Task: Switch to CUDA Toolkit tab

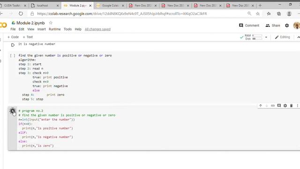Action: click(x=12, y=6)
